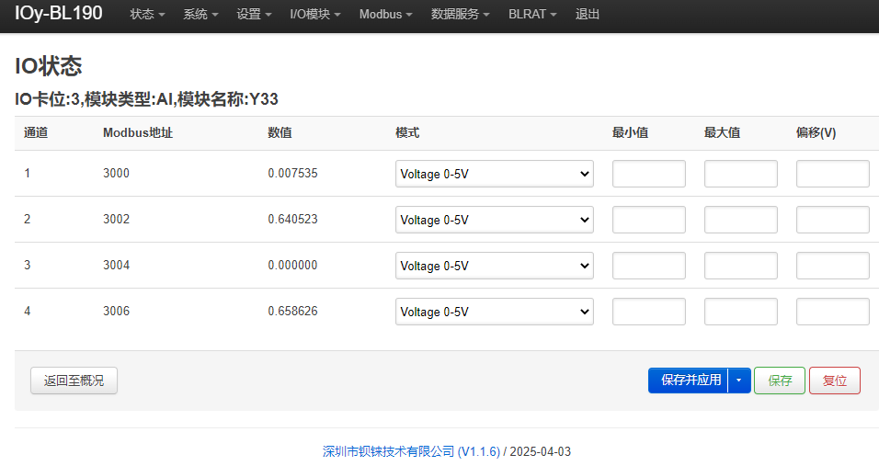Screen dimensions: 879x466
Task: Focus channel 1 最小值 input field
Action: click(x=649, y=174)
